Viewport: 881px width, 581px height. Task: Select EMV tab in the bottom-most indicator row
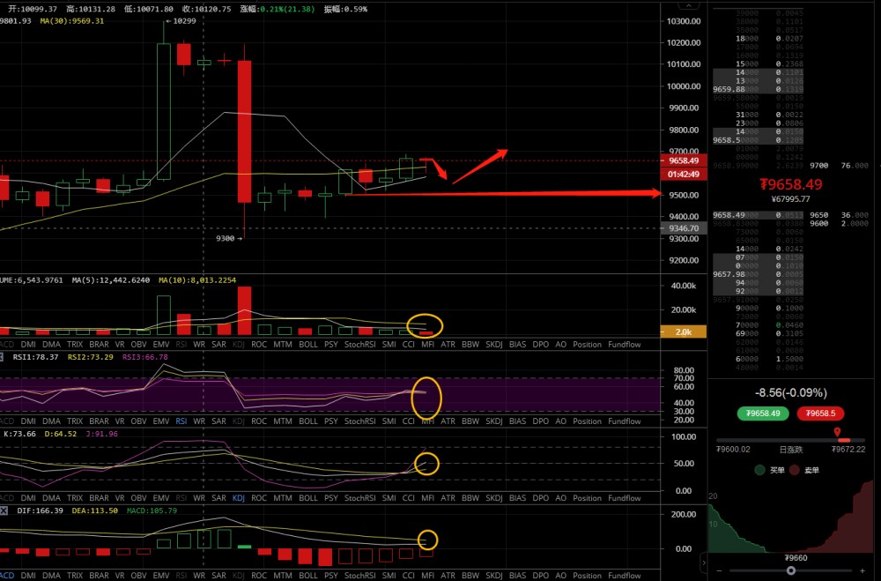tap(161, 576)
